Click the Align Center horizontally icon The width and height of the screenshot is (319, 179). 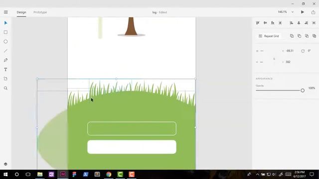point(299,23)
